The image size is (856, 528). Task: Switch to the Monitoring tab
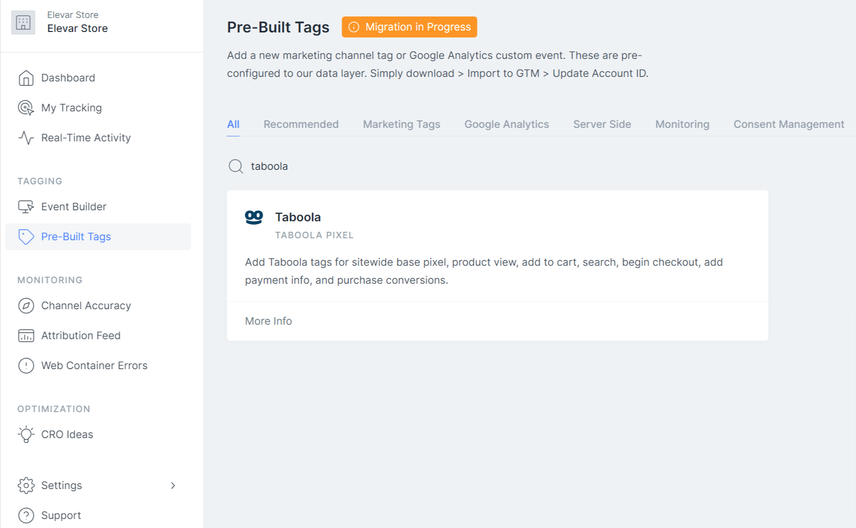tap(682, 124)
